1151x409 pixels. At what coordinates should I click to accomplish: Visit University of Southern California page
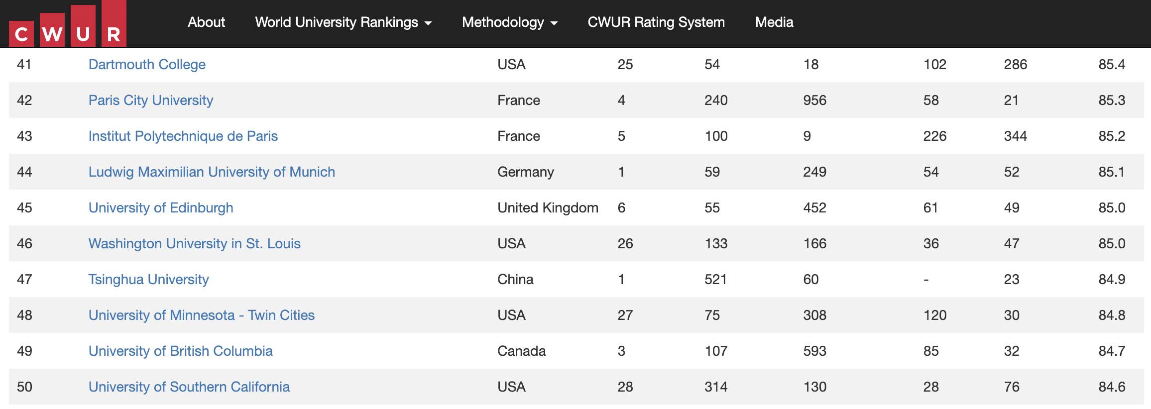[189, 387]
